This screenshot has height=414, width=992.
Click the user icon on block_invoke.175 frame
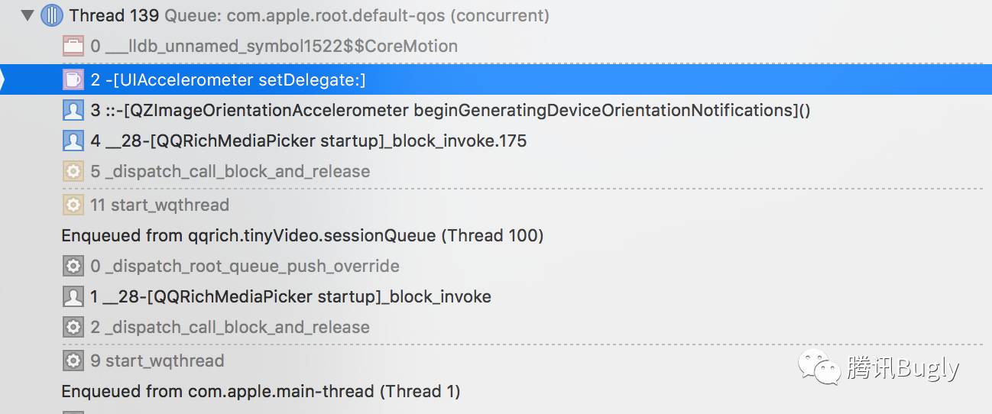tap(73, 141)
